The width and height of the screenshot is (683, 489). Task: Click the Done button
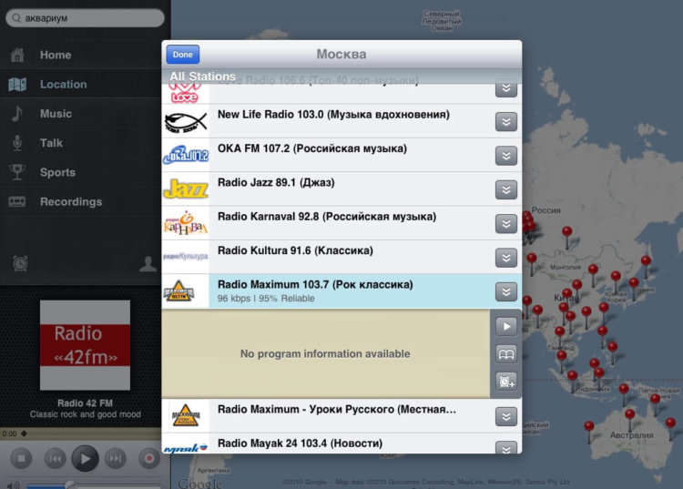182,55
